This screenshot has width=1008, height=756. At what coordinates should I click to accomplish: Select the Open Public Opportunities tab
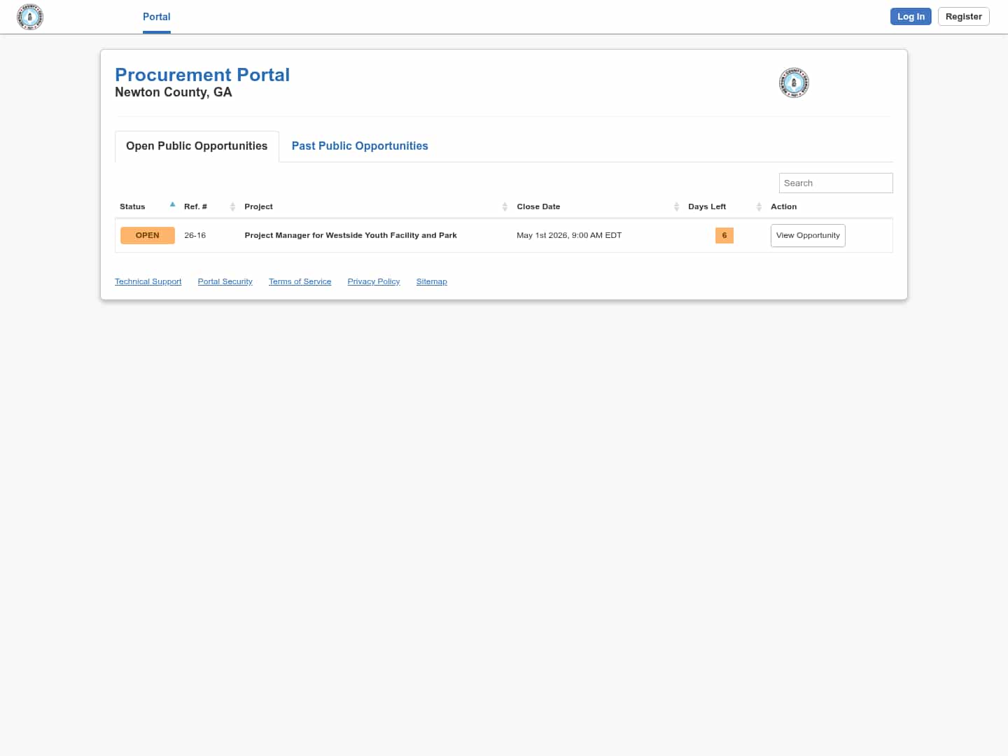point(197,146)
